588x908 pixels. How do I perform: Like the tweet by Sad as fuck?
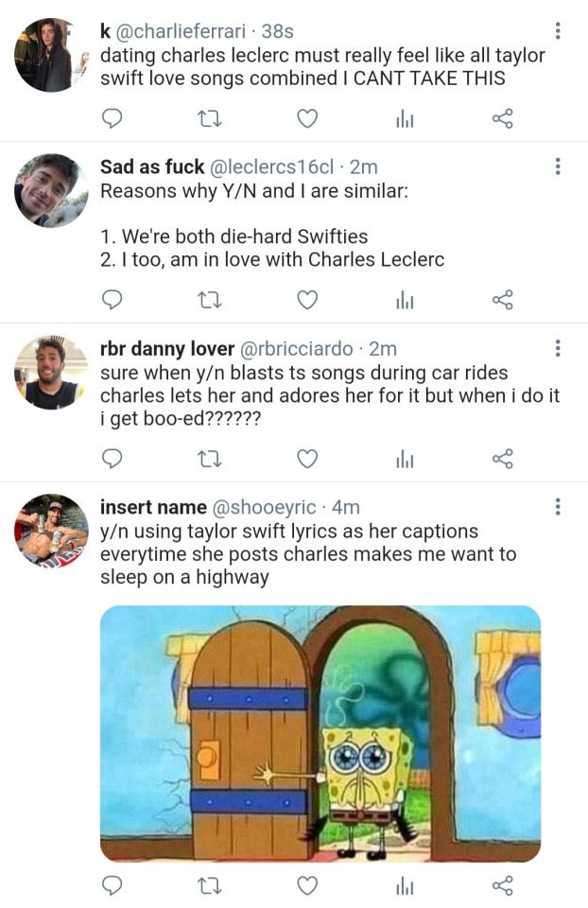(x=307, y=300)
